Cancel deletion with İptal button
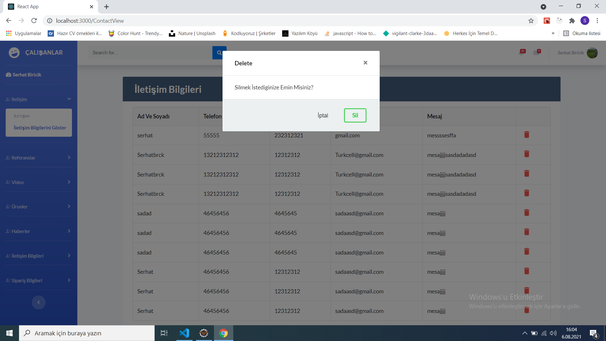This screenshot has width=606, height=341. [323, 115]
